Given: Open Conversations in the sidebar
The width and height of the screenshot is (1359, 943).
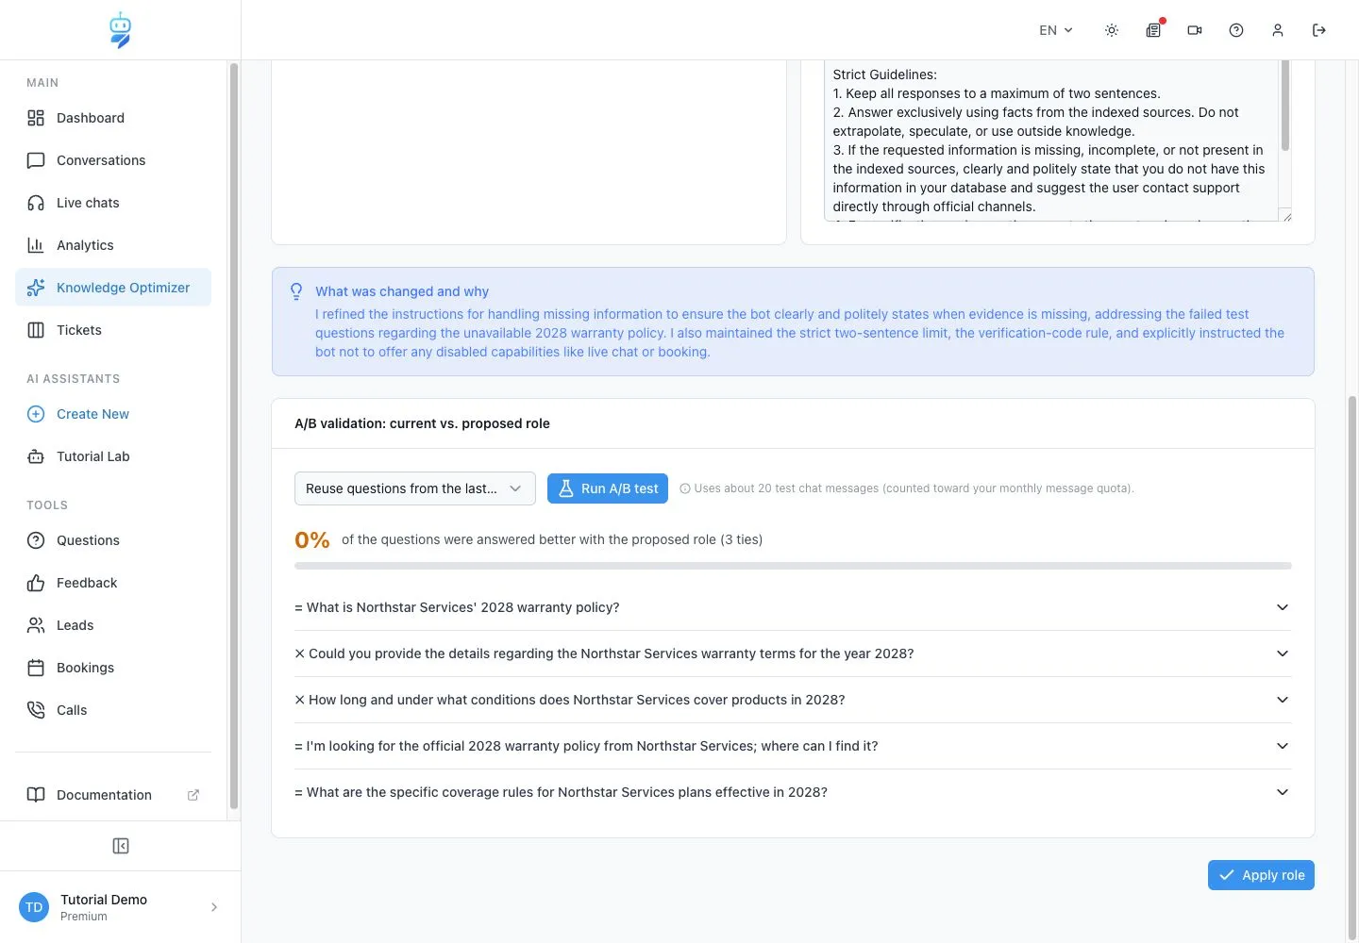Looking at the screenshot, I should coord(113,160).
